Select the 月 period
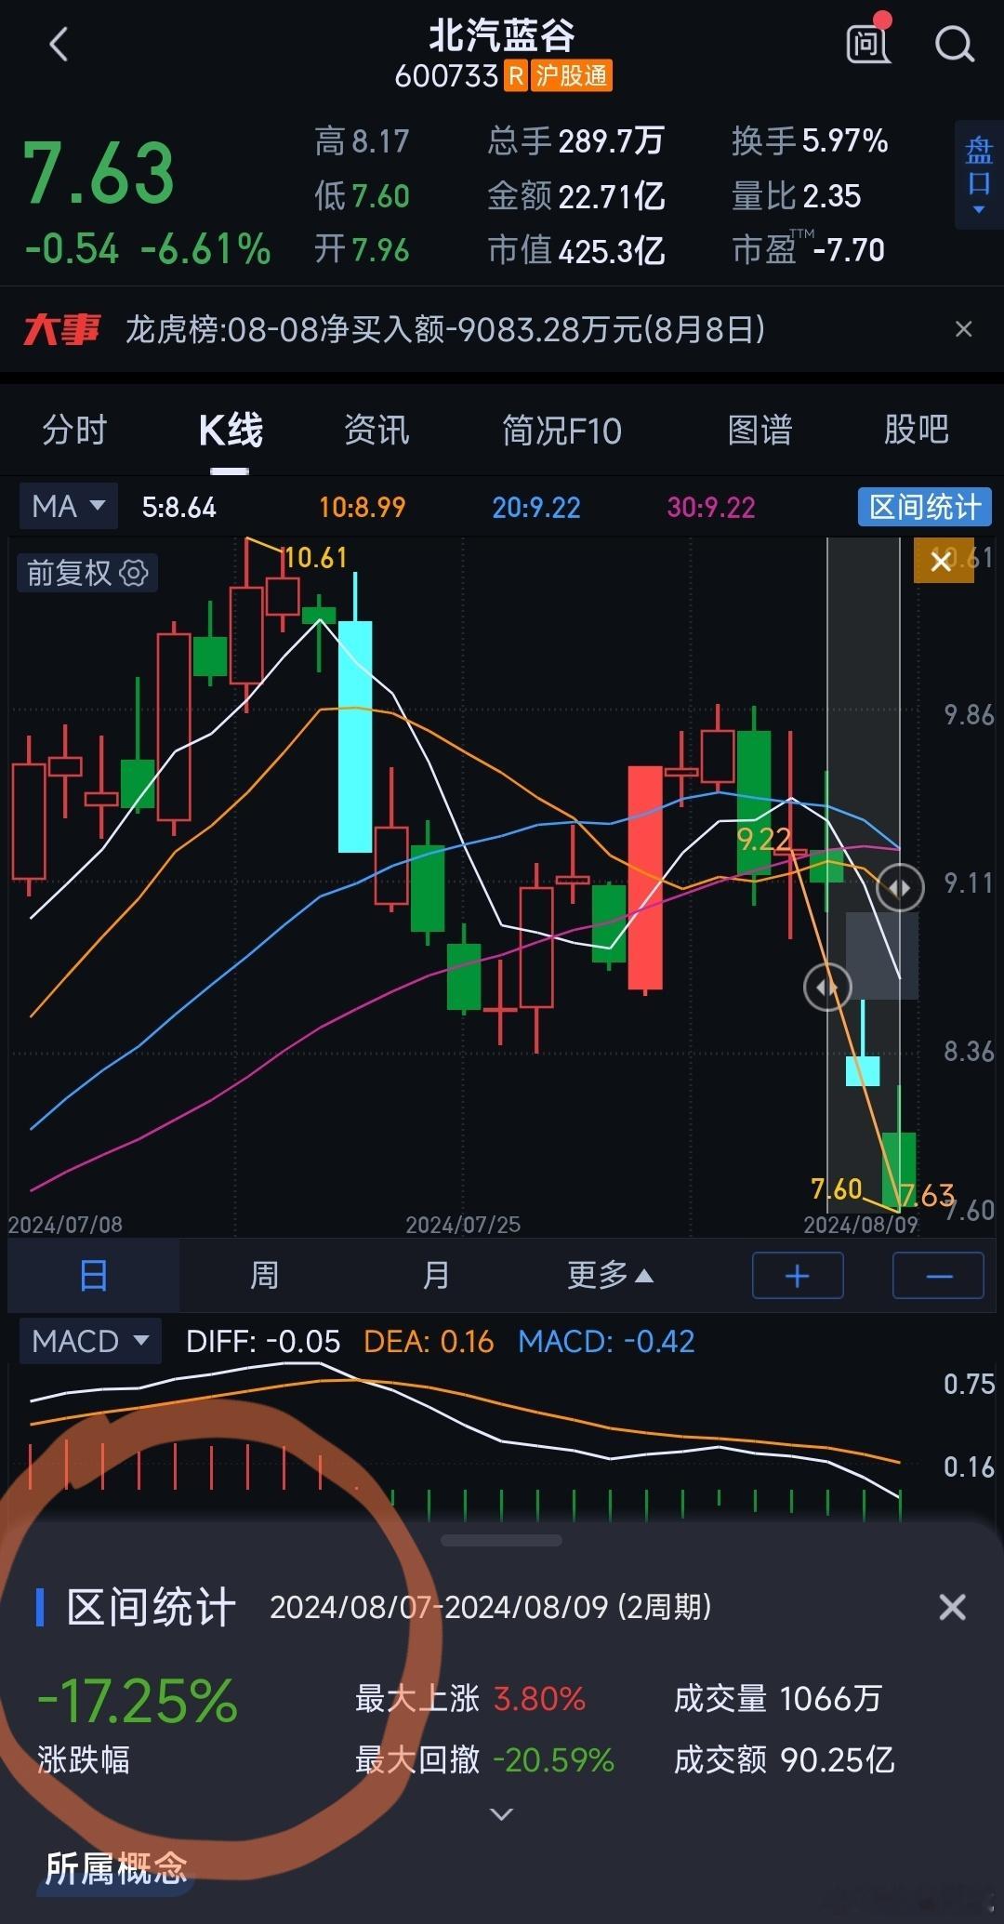The width and height of the screenshot is (1004, 1924). 436,1275
